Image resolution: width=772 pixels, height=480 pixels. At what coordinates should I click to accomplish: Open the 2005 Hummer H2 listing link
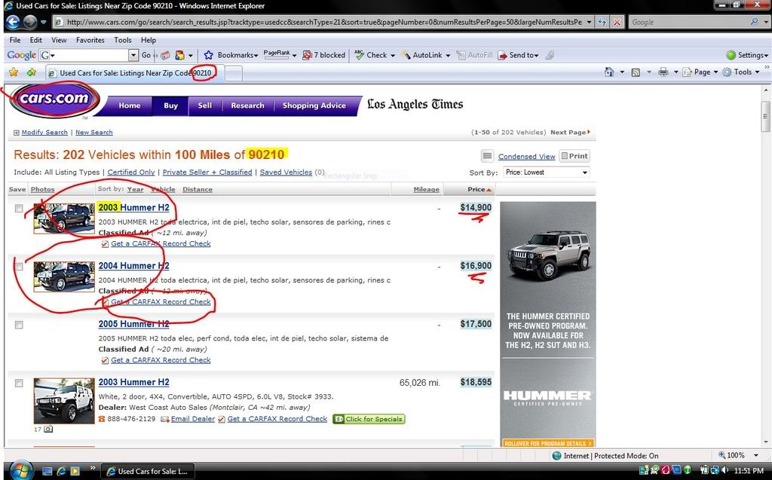133,324
